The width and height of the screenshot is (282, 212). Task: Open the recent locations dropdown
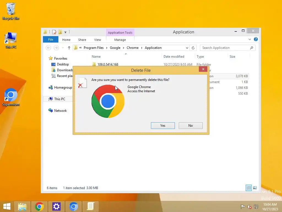coord(63,48)
